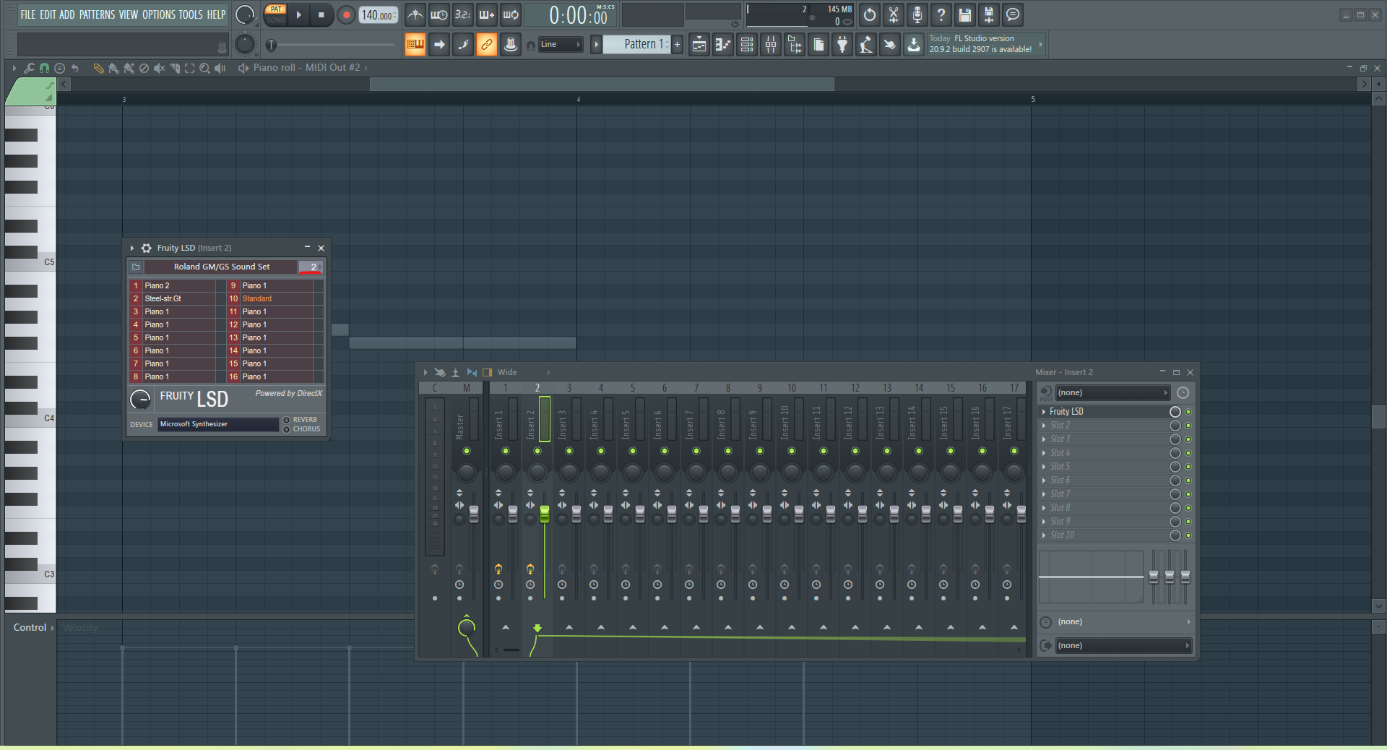Click the microphone one-click recording icon

(917, 14)
